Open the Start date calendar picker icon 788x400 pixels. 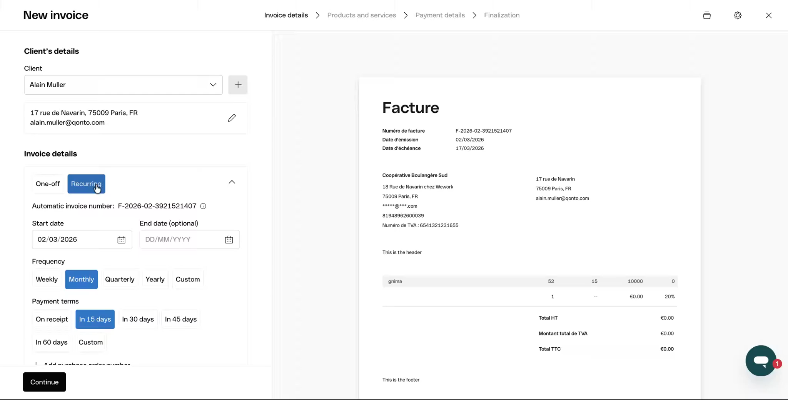(121, 240)
